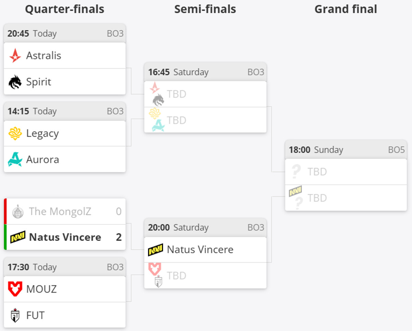Click the quarter-final Natus Vincere logo
The width and height of the screenshot is (412, 331).
(18, 237)
